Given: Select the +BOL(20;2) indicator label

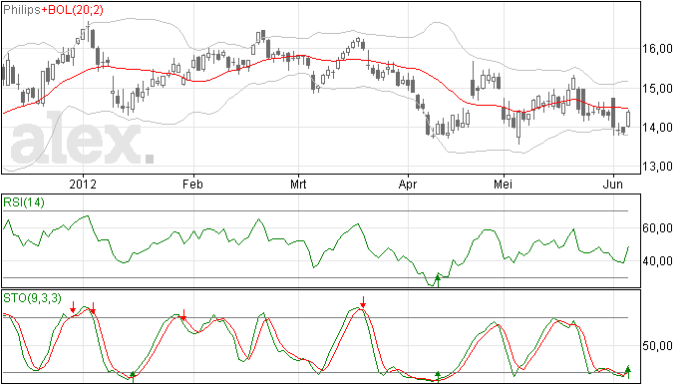Looking at the screenshot, I should click(x=73, y=10).
